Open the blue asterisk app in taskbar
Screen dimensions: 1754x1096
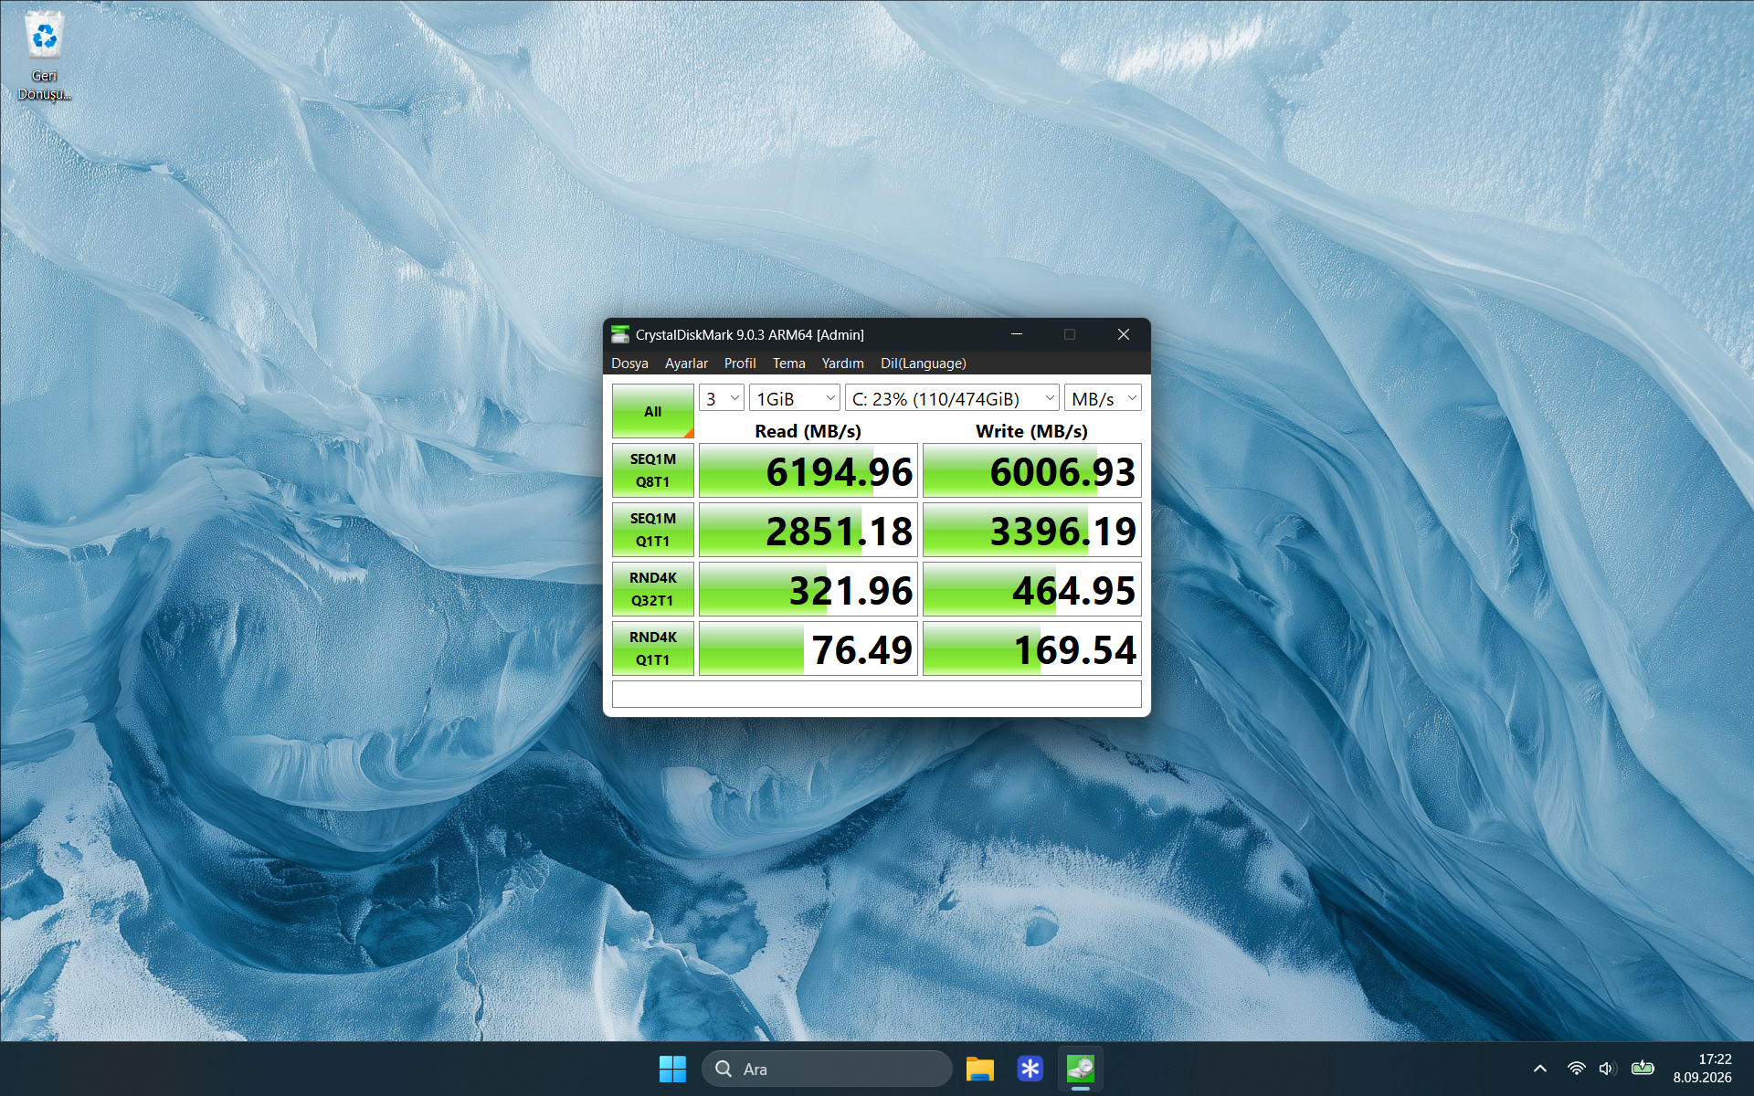[1030, 1069]
